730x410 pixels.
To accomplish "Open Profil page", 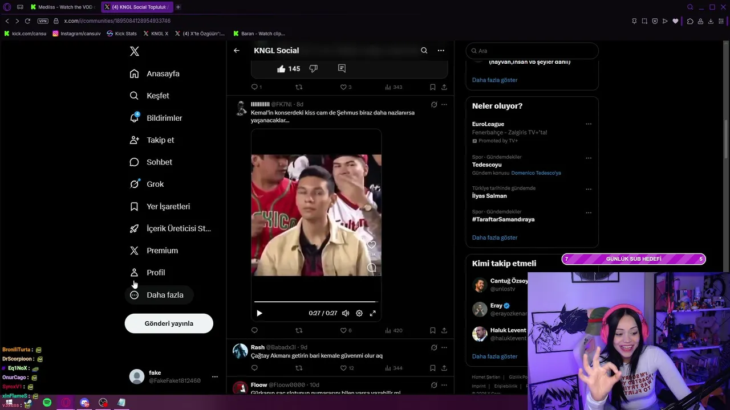I will pos(147,273).
